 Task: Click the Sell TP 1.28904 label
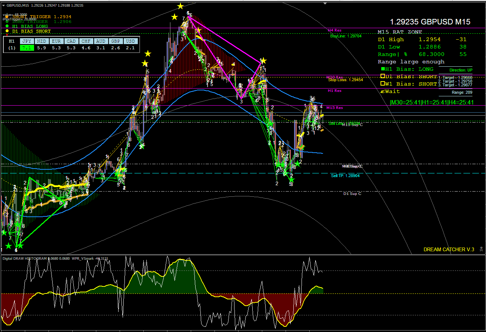coord(345,176)
